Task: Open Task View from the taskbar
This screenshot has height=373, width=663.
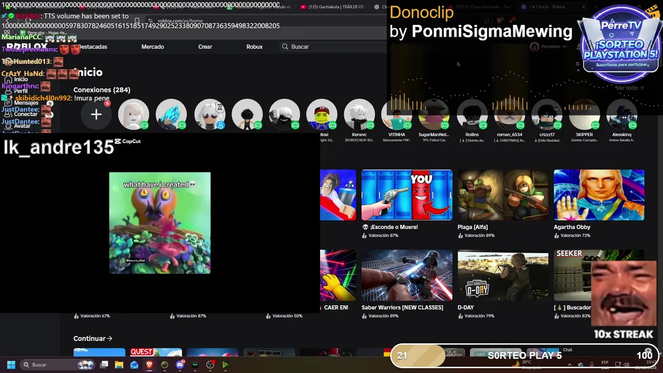Action: [x=104, y=365]
